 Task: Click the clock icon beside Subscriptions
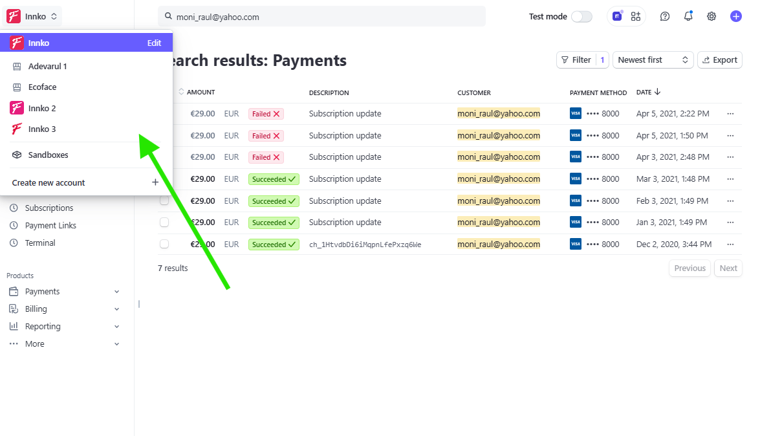tap(14, 208)
